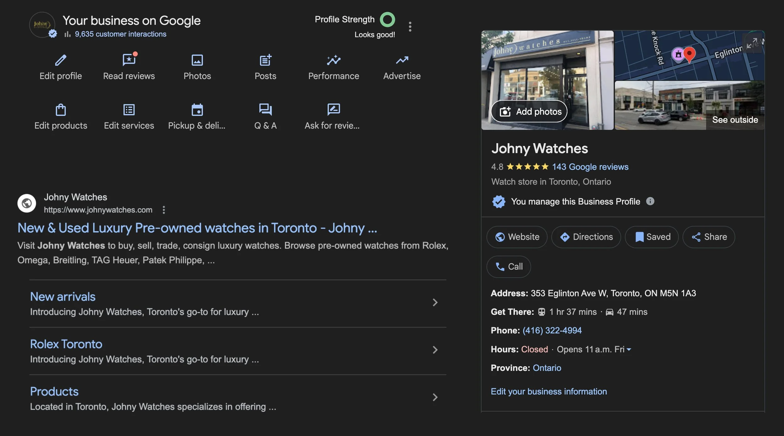Image resolution: width=784 pixels, height=436 pixels.
Task: Toggle the Saved bookmark button
Action: click(x=652, y=237)
